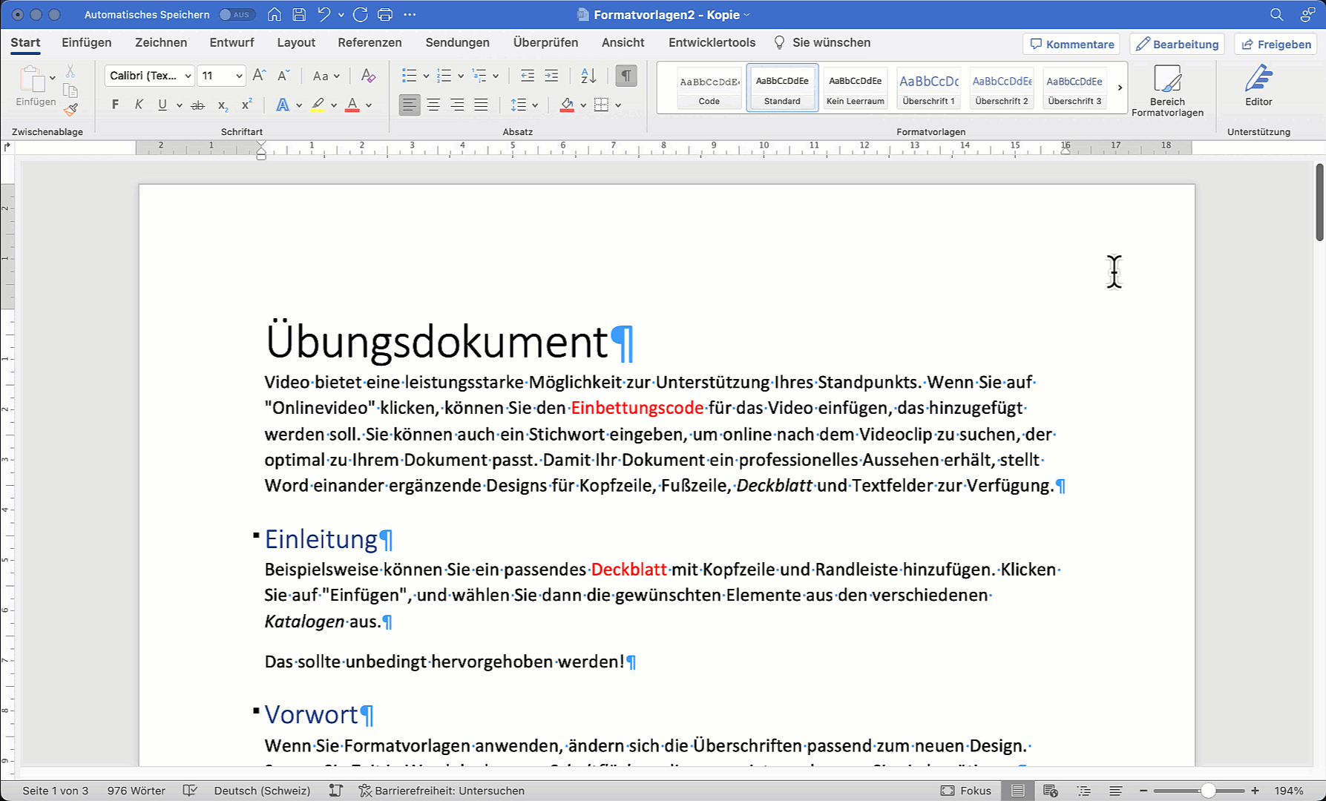This screenshot has height=801, width=1326.
Task: Open the font name dropdown
Action: click(188, 76)
